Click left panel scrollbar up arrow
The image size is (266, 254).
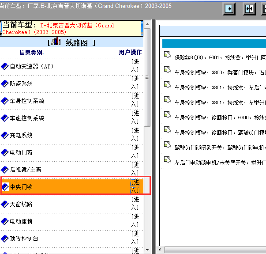click(147, 24)
